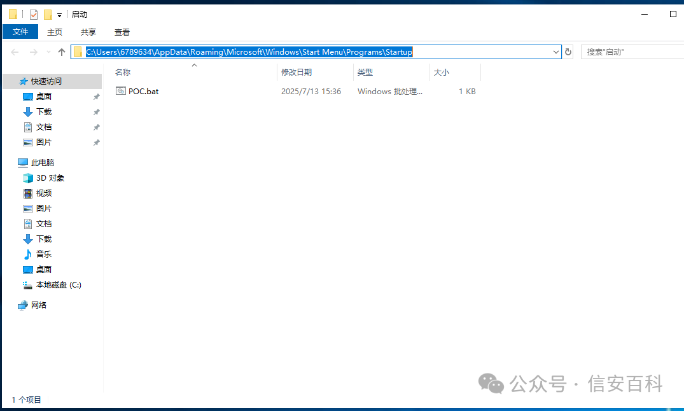Navigate up one folder level
The image size is (684, 411).
(x=62, y=52)
